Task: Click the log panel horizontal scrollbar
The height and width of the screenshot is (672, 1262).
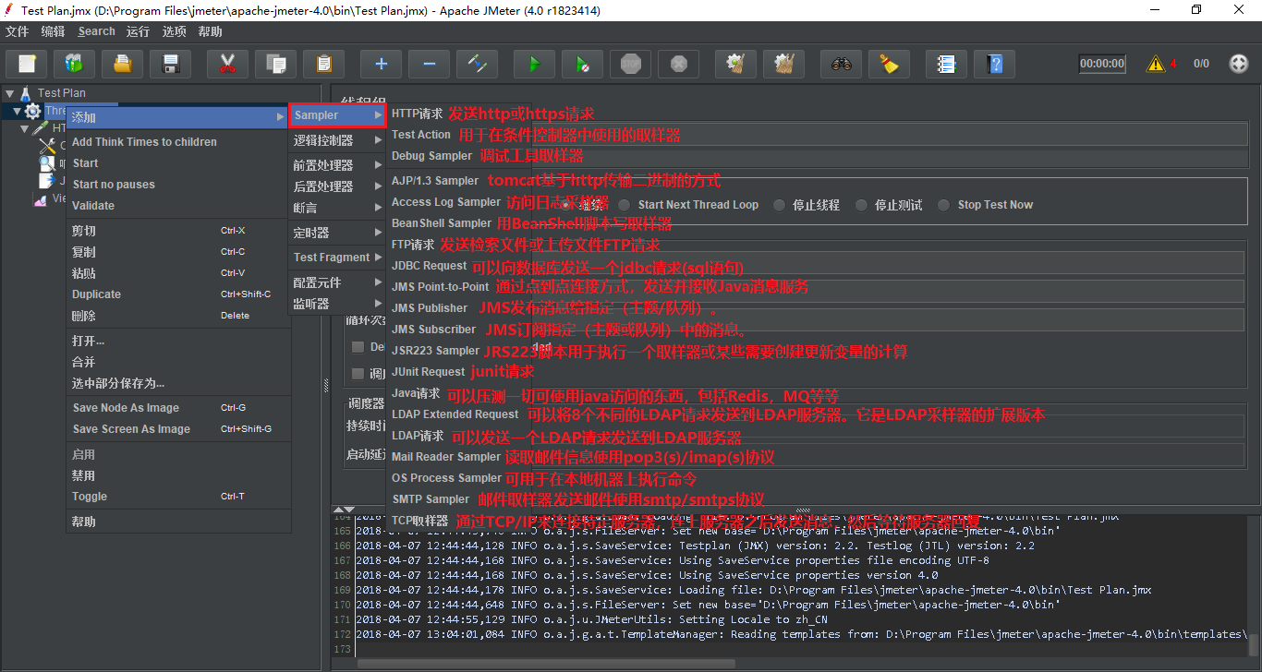Action: pos(546,663)
